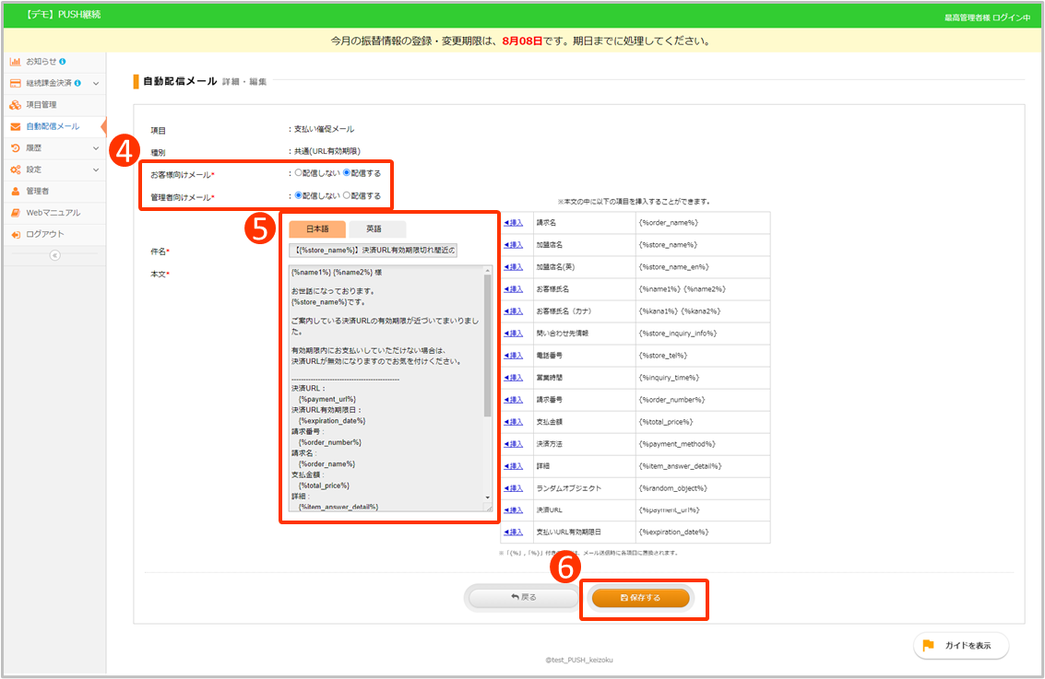The width and height of the screenshot is (1045, 679).
Task: Click the ログアウト logout icon
Action: pos(15,234)
